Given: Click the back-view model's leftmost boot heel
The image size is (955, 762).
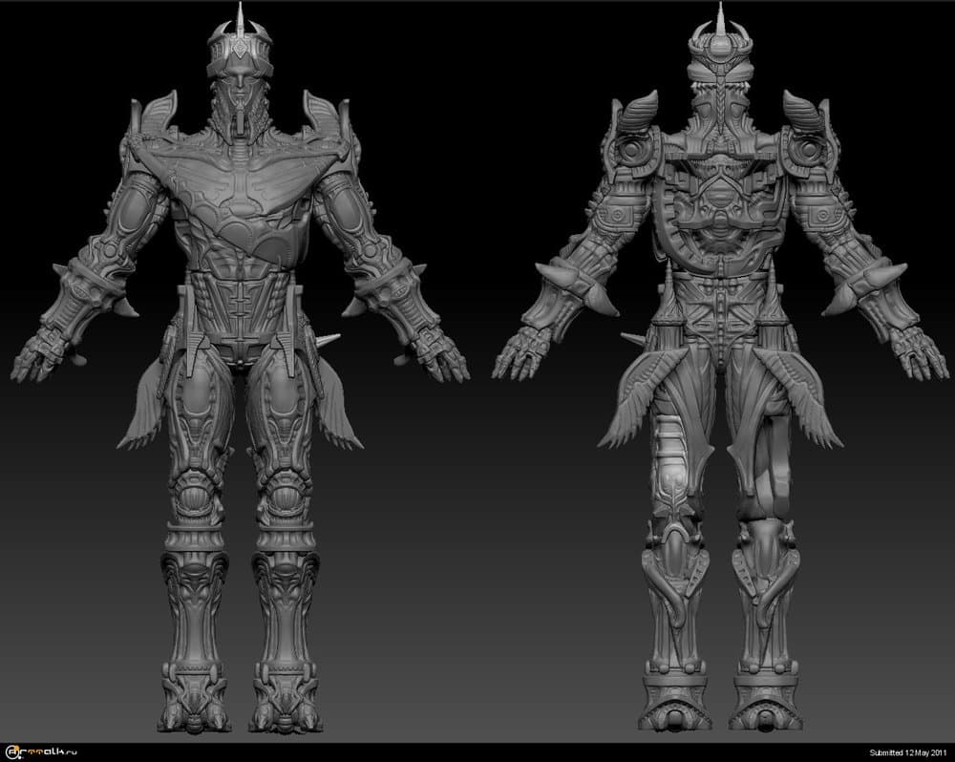Looking at the screenshot, I should click(674, 711).
